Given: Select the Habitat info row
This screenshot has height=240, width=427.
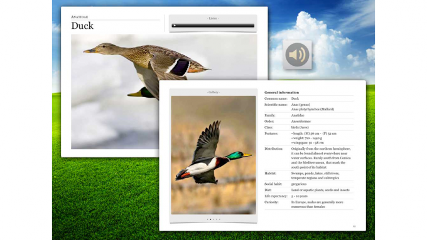Looking at the screenshot, I should click(x=309, y=175).
